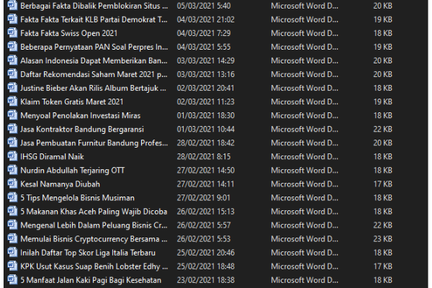Screen dimensions: 432x288
Task: Select the Word icon for Justine Bieber Akan Rilis
Action: point(12,88)
